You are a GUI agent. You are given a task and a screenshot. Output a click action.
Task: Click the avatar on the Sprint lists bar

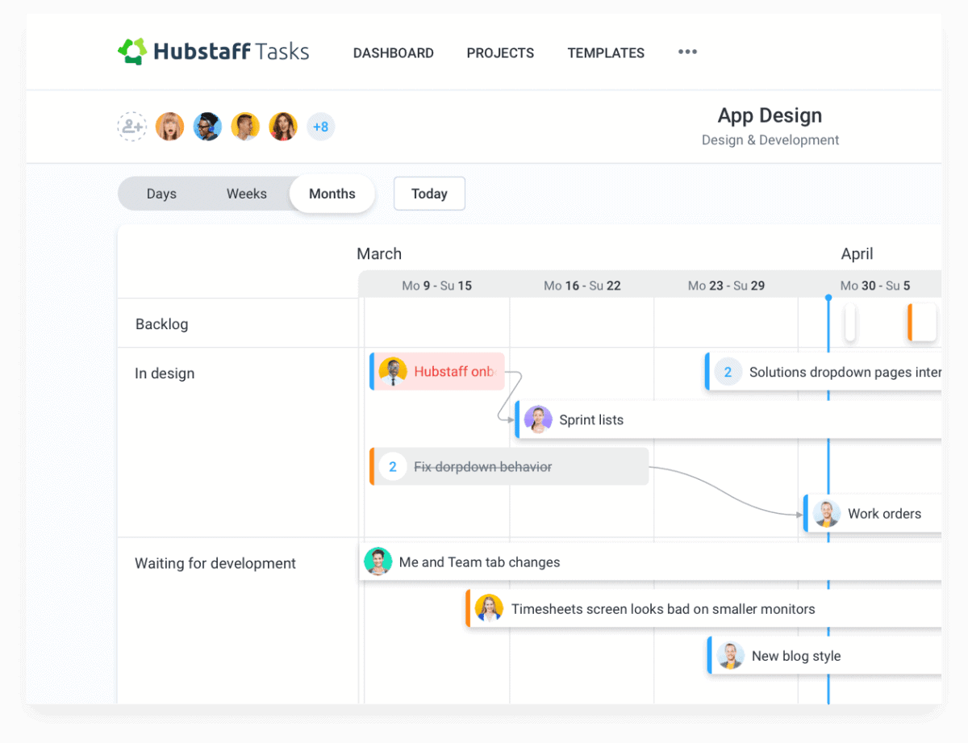538,420
